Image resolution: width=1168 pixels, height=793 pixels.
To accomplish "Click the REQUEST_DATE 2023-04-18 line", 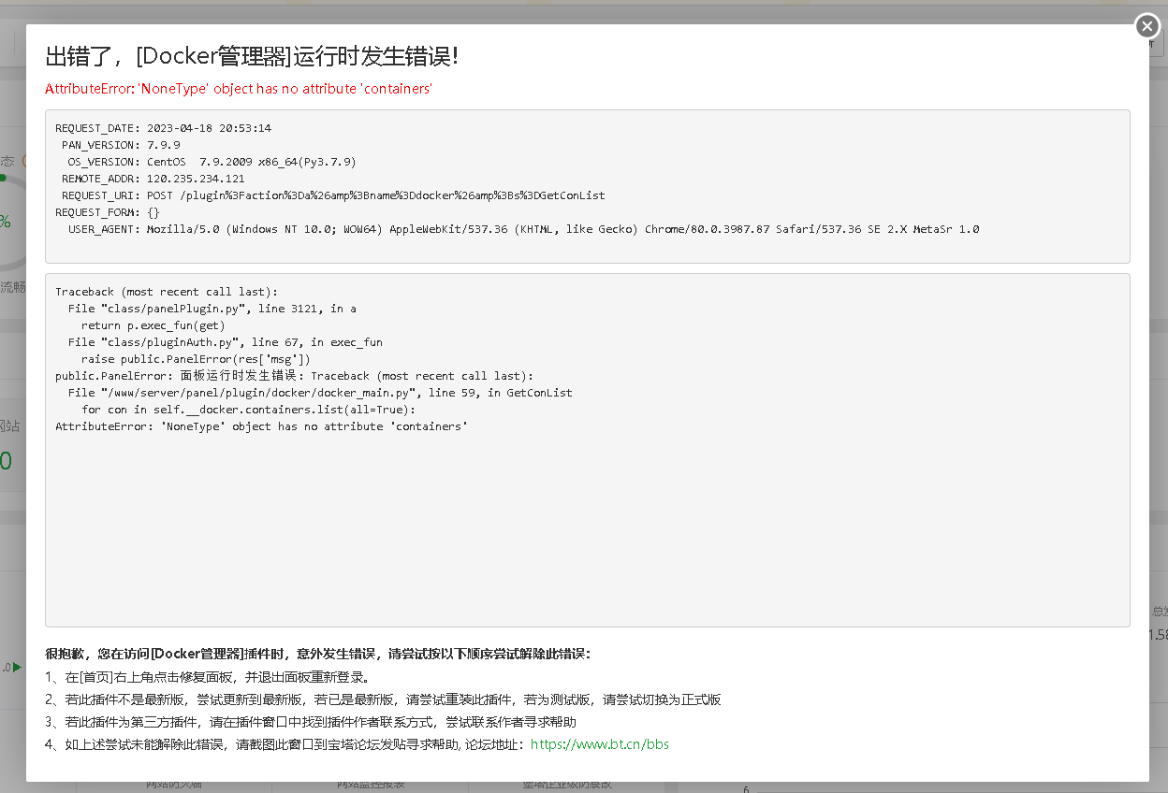I will tap(163, 128).
